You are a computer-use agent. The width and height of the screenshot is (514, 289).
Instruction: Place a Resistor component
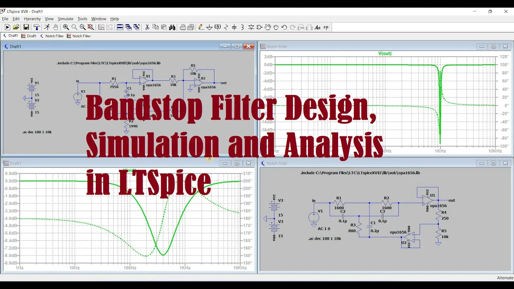coord(226,27)
